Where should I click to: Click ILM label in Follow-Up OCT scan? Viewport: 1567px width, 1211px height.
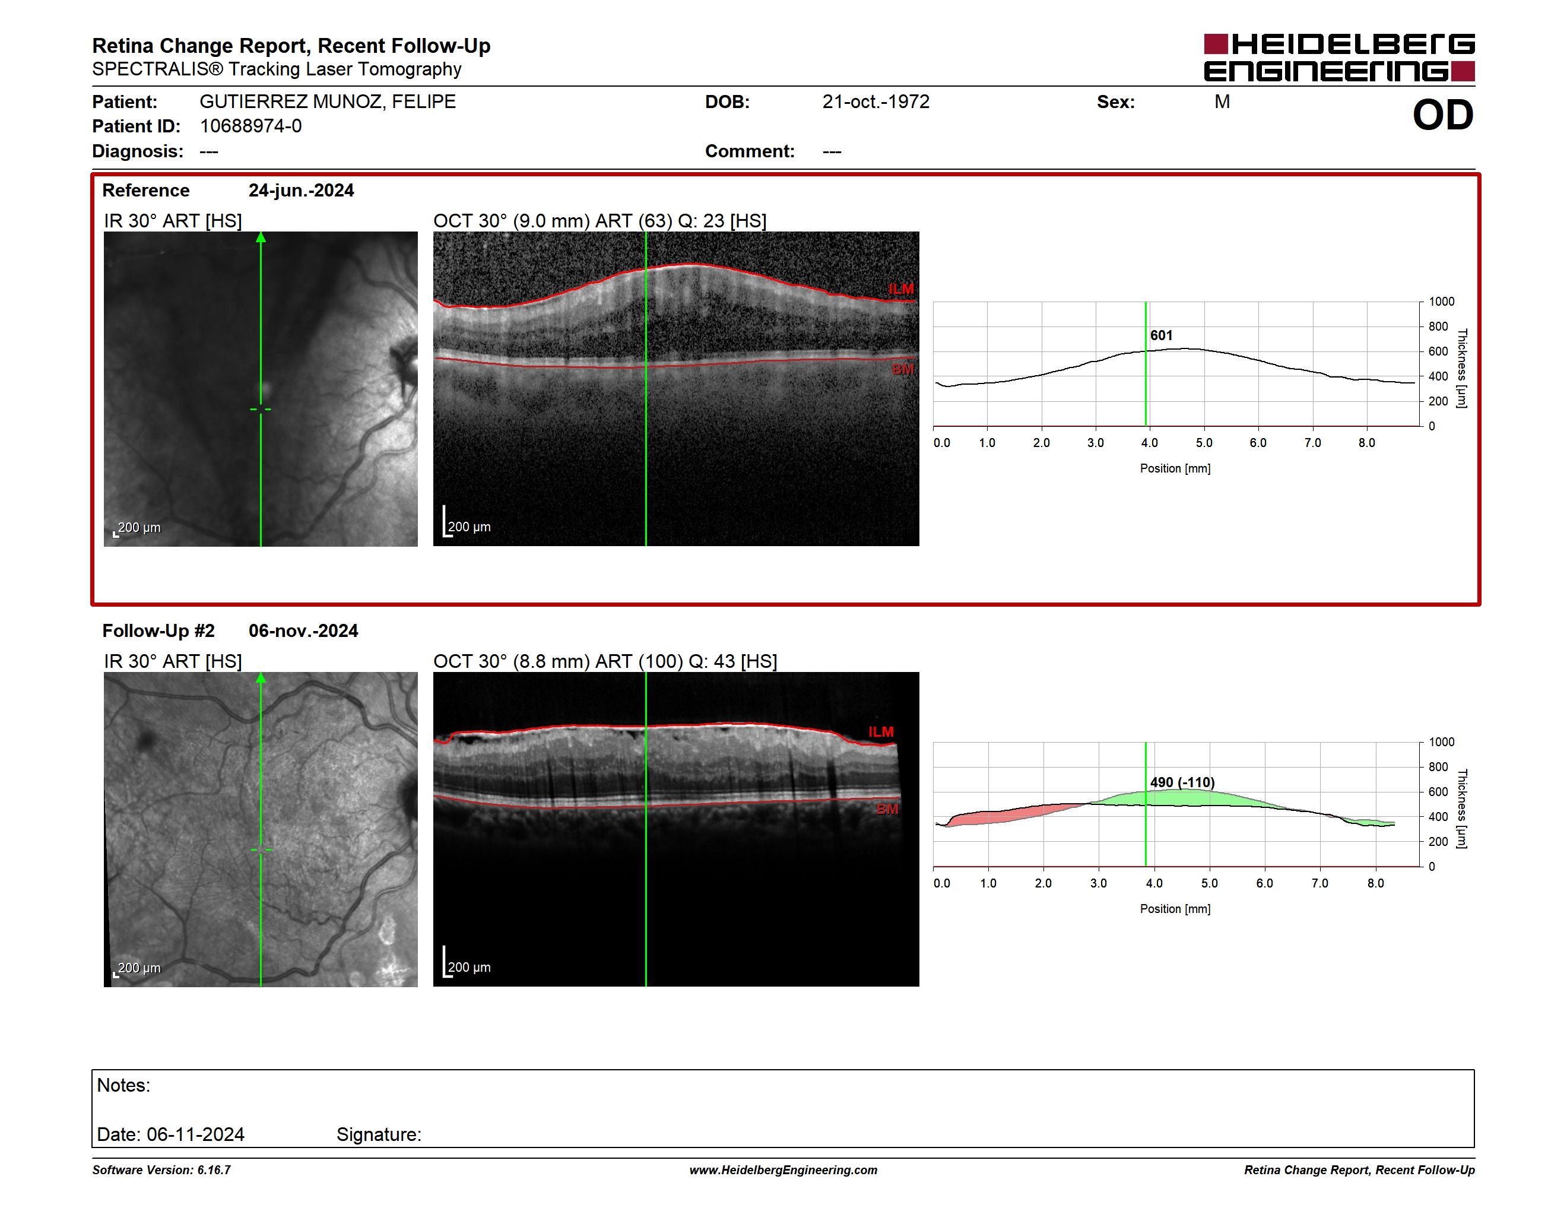tap(881, 732)
